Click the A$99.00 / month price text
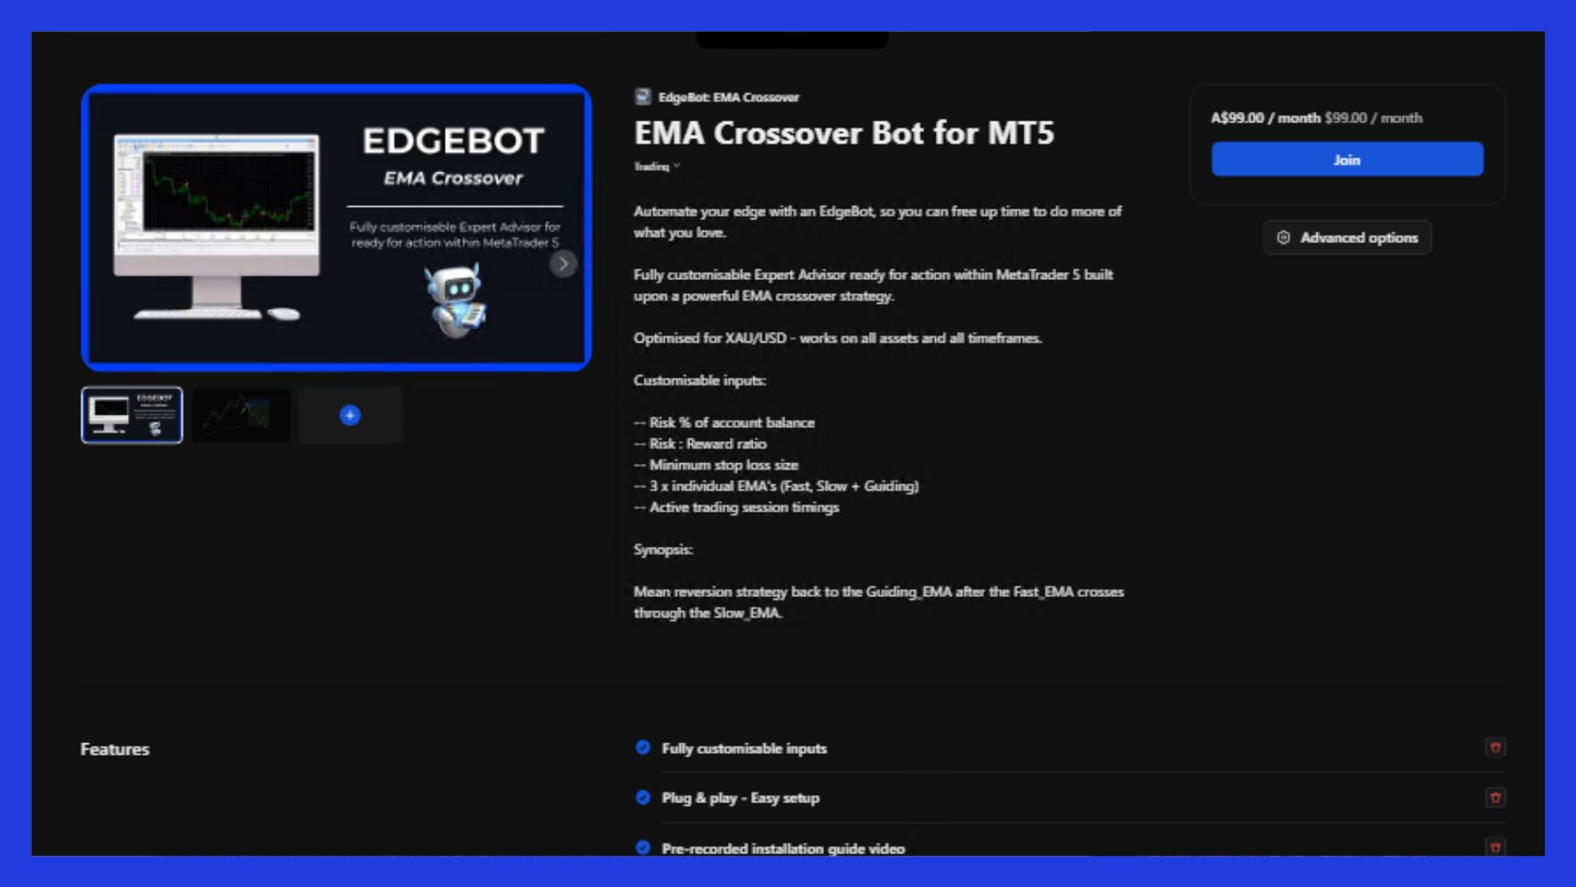The image size is (1576, 887). pos(1265,118)
